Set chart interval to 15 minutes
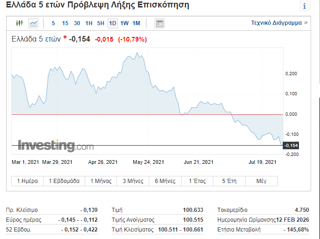Image resolution: width=320 pixels, height=239 pixels. (65, 23)
